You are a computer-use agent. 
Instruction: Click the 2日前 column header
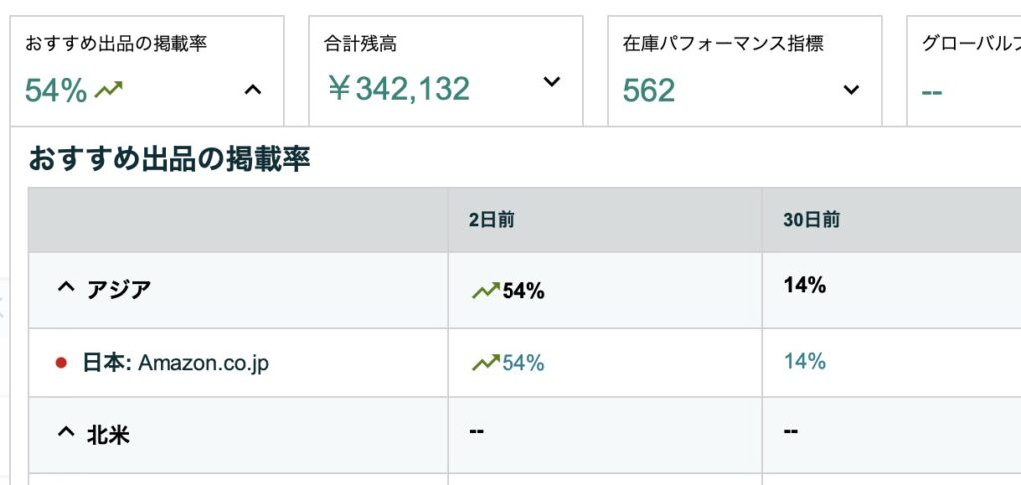492,220
